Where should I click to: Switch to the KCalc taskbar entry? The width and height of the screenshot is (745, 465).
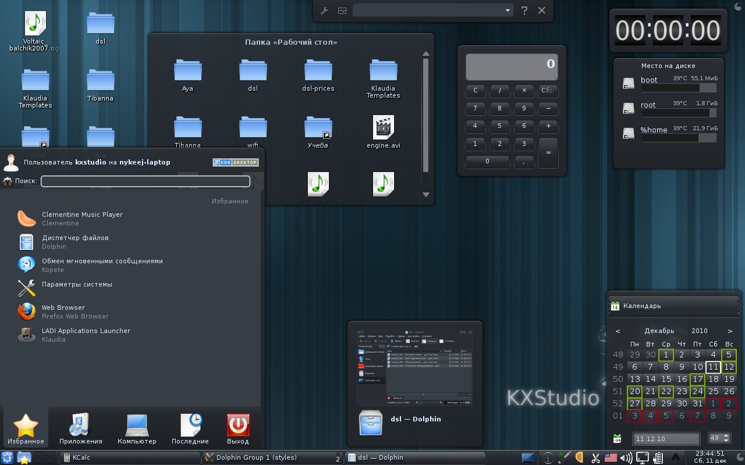[x=130, y=458]
